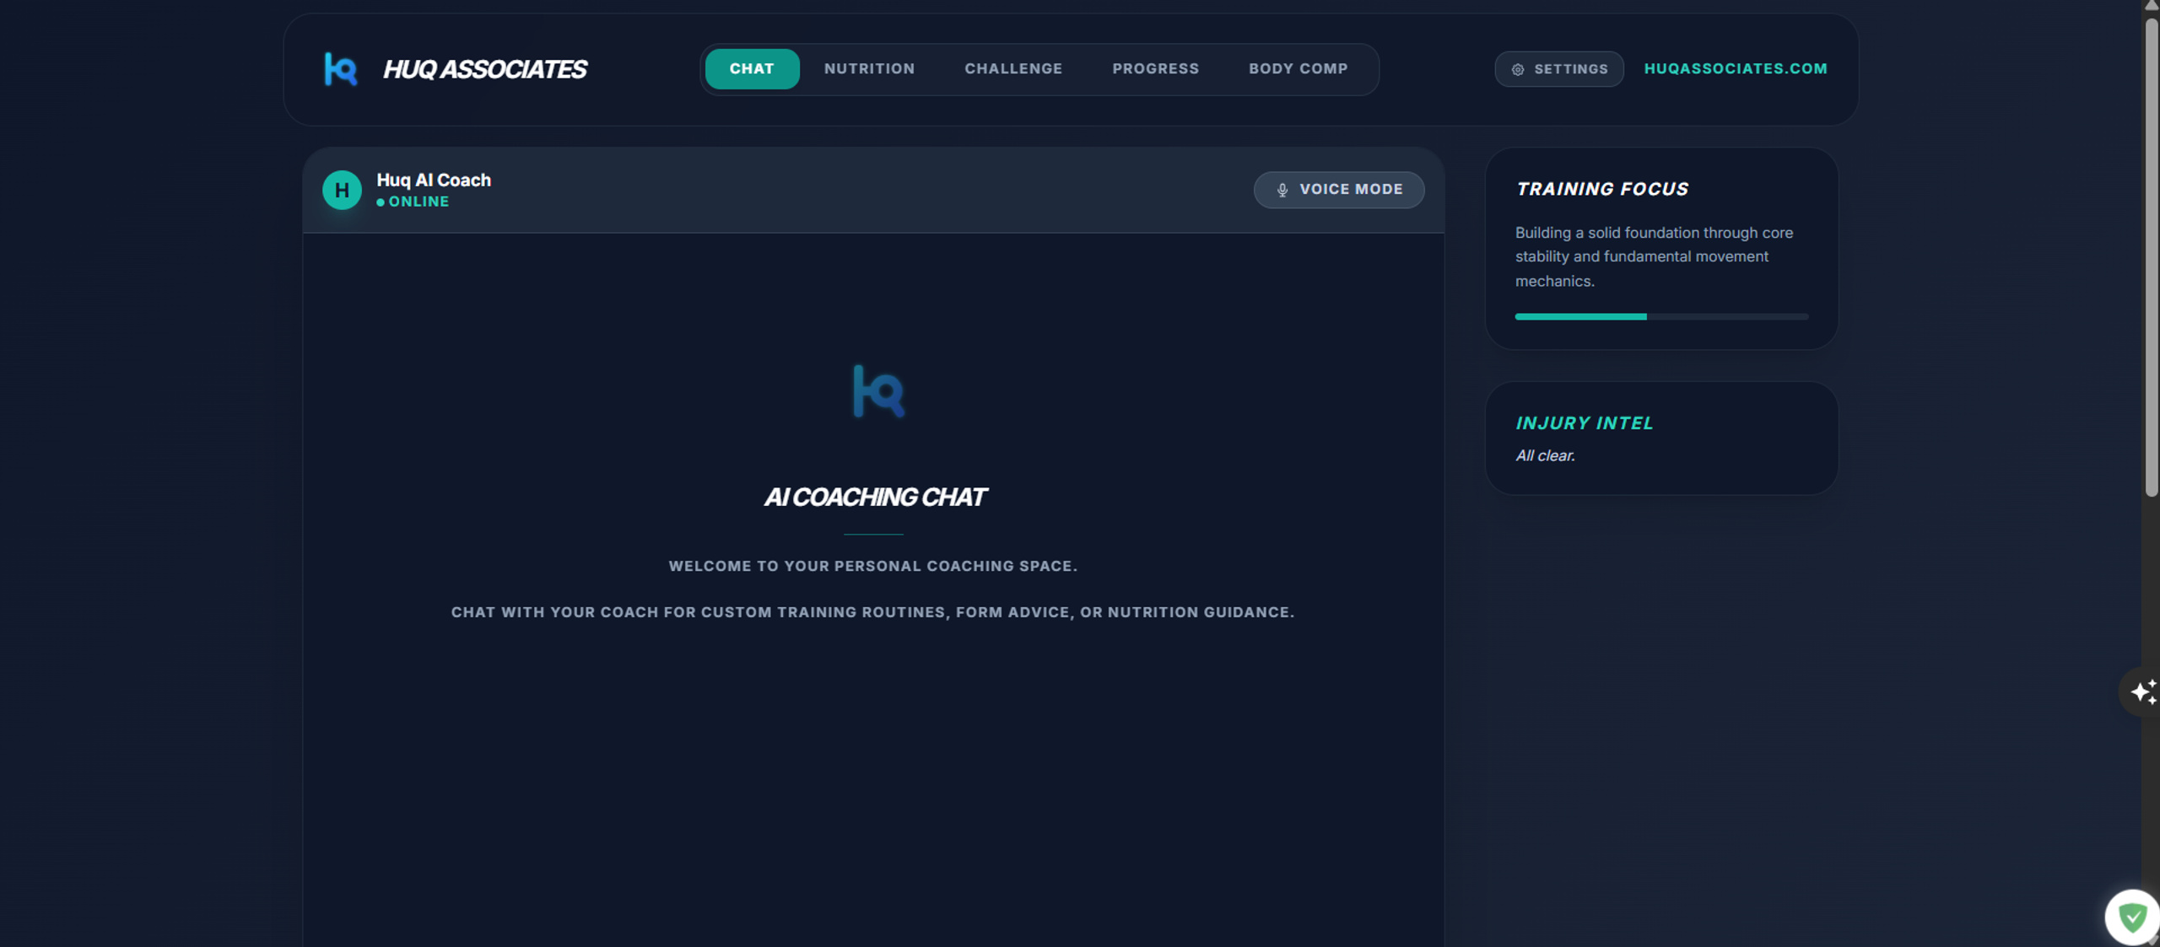Click the 'All clear.' injury status text
Viewport: 2160px width, 947px height.
coord(1545,455)
